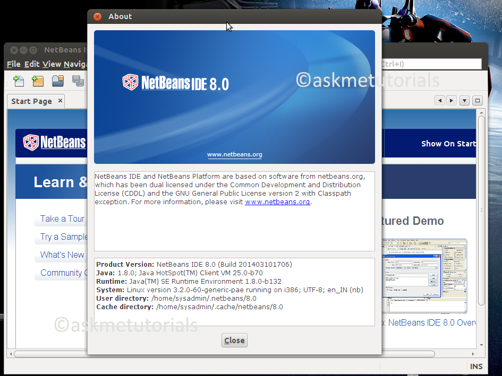502x376 pixels.
Task: Maximize editor window with square icon
Action: pyautogui.click(x=478, y=101)
